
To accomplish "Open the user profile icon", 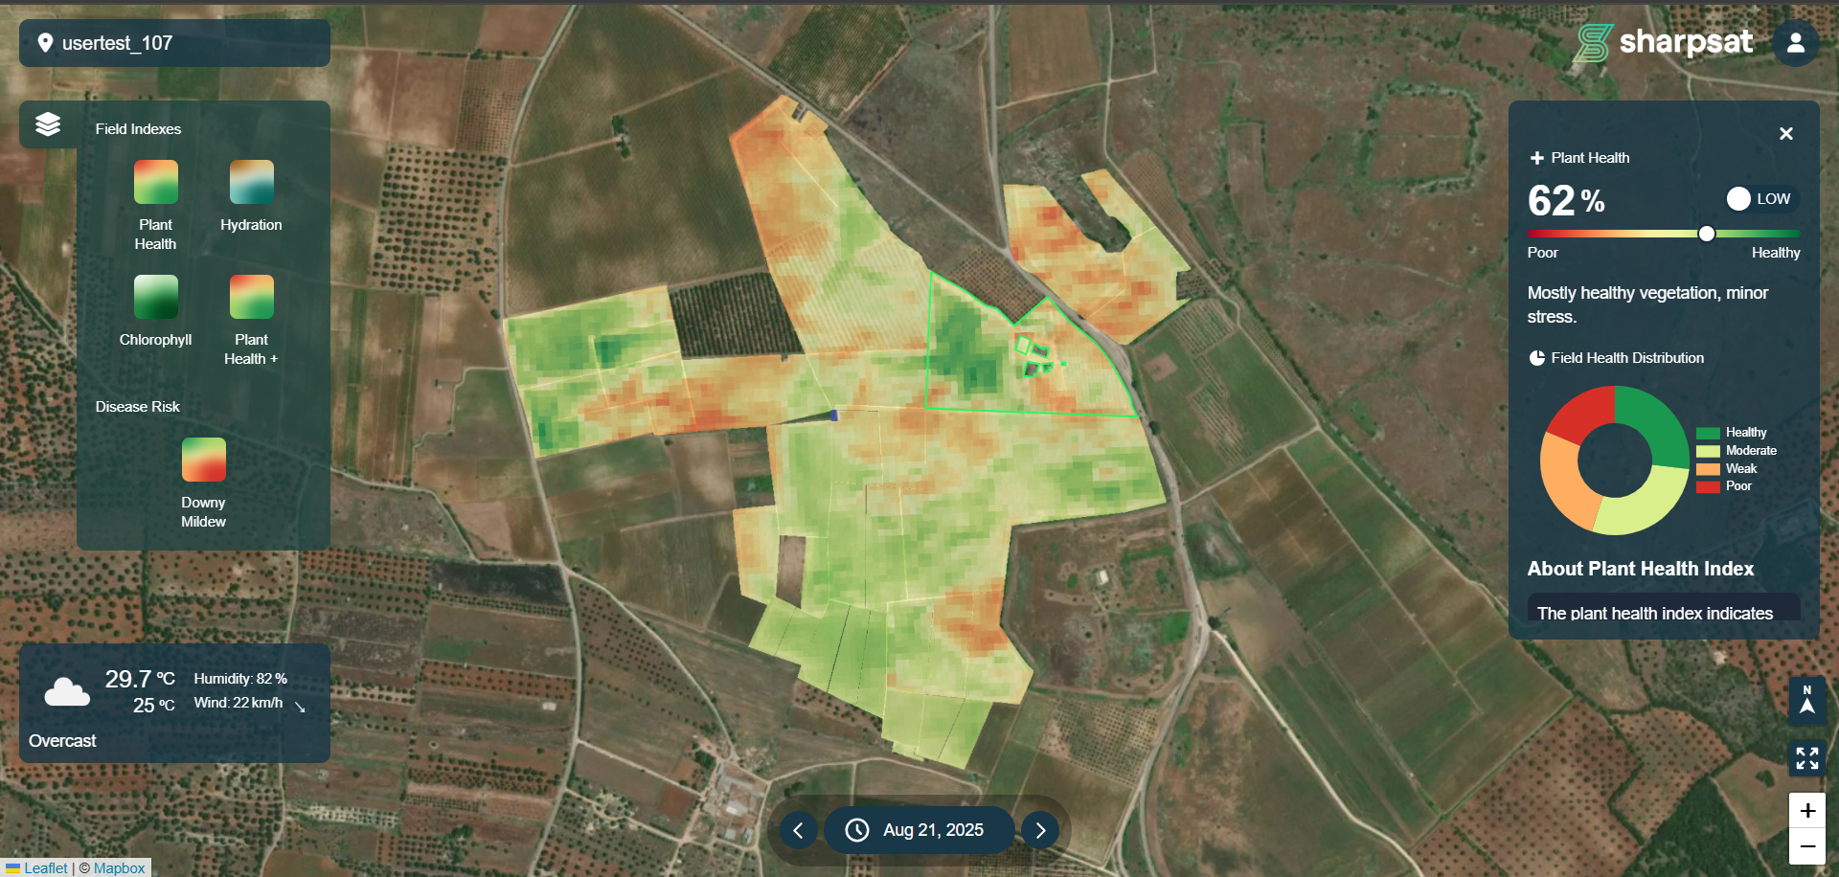I will point(1795,43).
